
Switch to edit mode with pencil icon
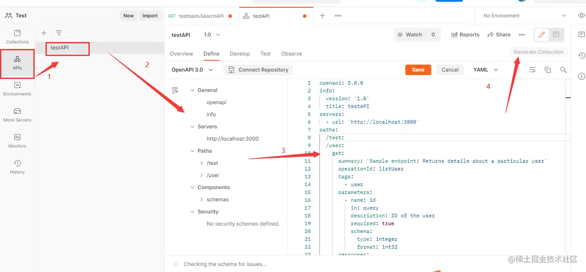[x=541, y=35]
